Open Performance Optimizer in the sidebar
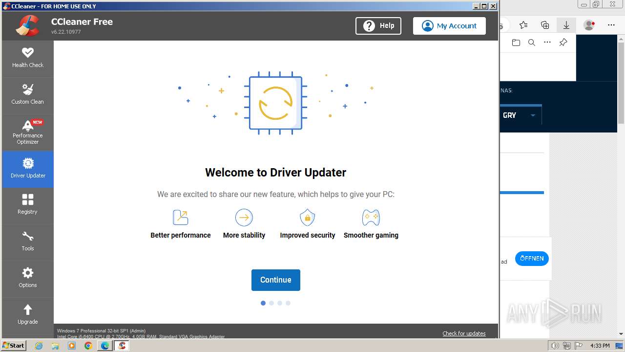The height and width of the screenshot is (352, 625). [x=28, y=132]
